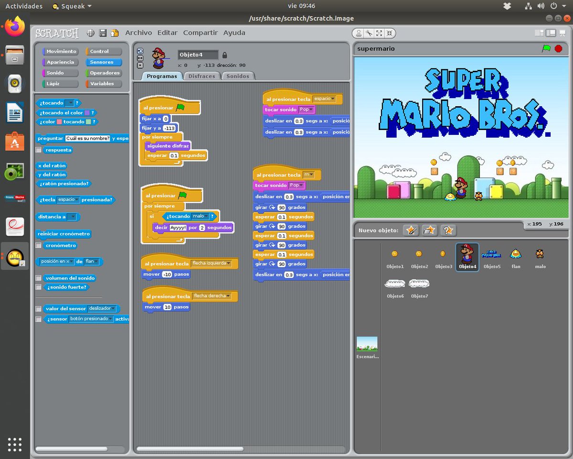Select the flan sprite

[516, 257]
